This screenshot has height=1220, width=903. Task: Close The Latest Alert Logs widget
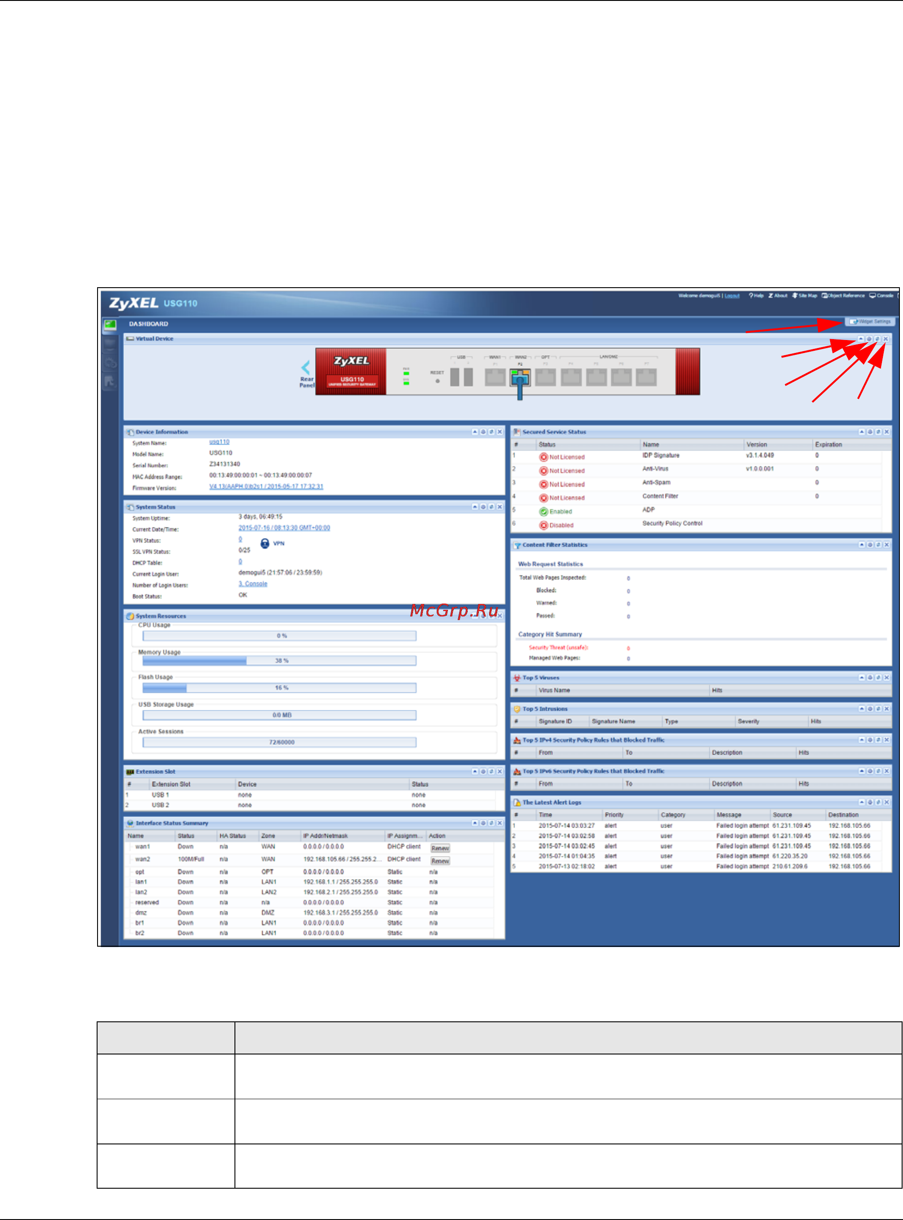point(886,802)
